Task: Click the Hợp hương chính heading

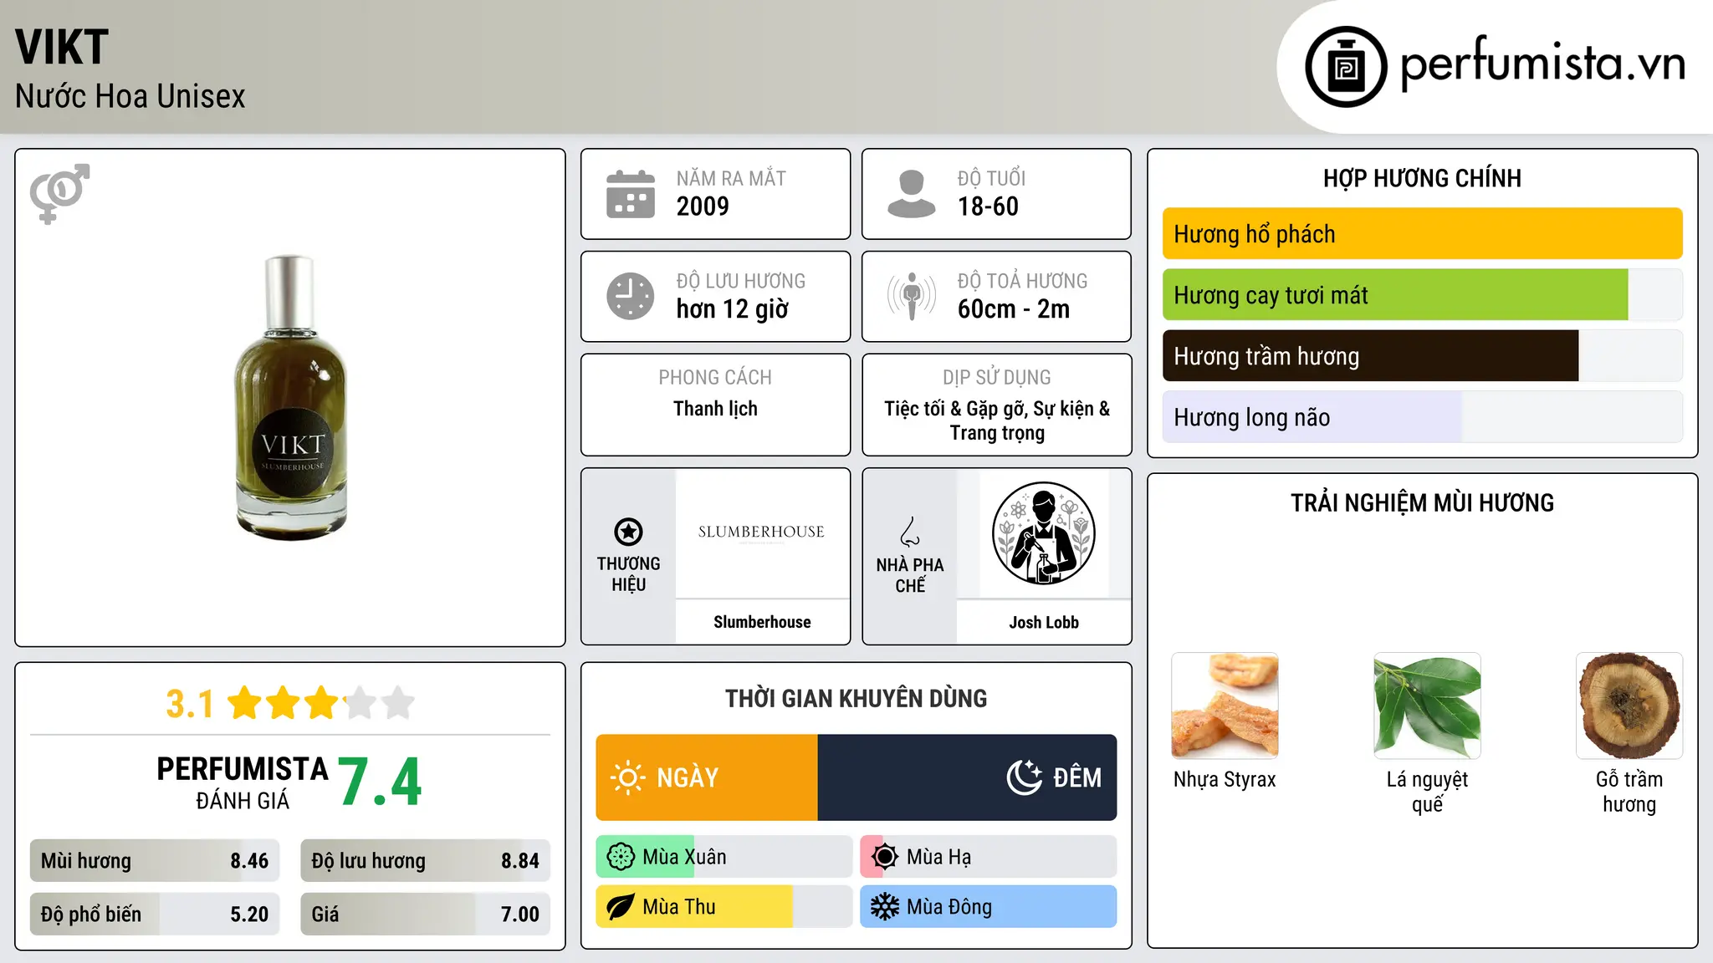Action: pyautogui.click(x=1422, y=178)
